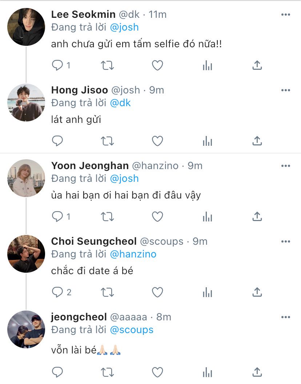Image resolution: width=301 pixels, height=384 pixels.
Task: Open Hong Jisoo's profile picture
Action: point(26,103)
